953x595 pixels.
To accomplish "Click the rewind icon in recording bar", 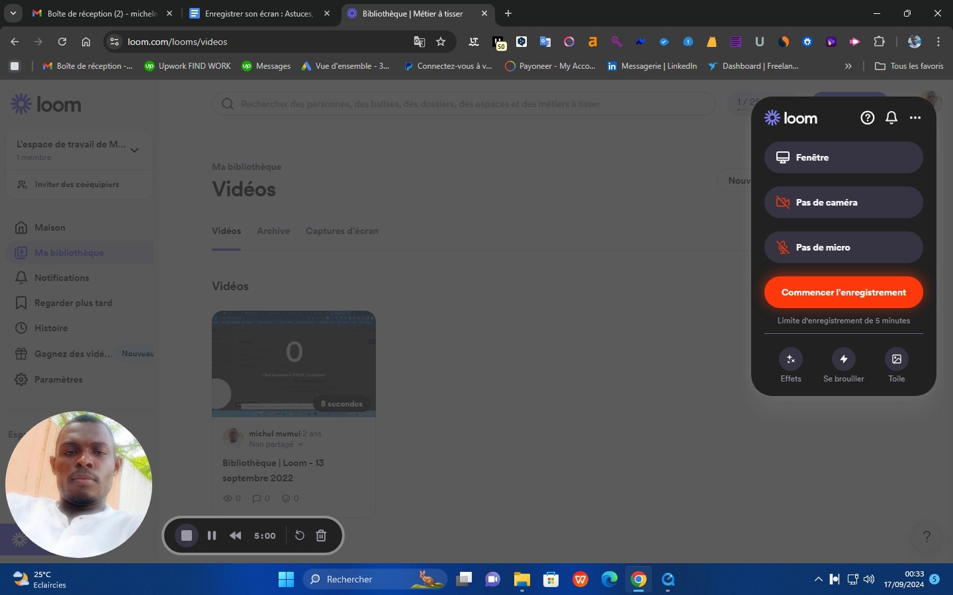I will pyautogui.click(x=236, y=535).
